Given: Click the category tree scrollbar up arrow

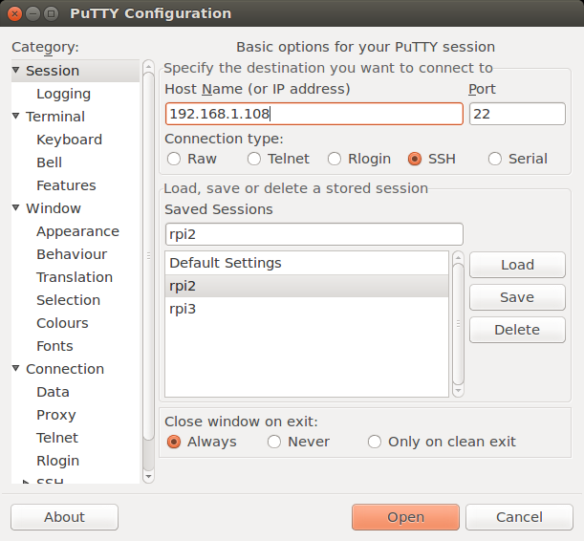Looking at the screenshot, I should click(x=148, y=67).
